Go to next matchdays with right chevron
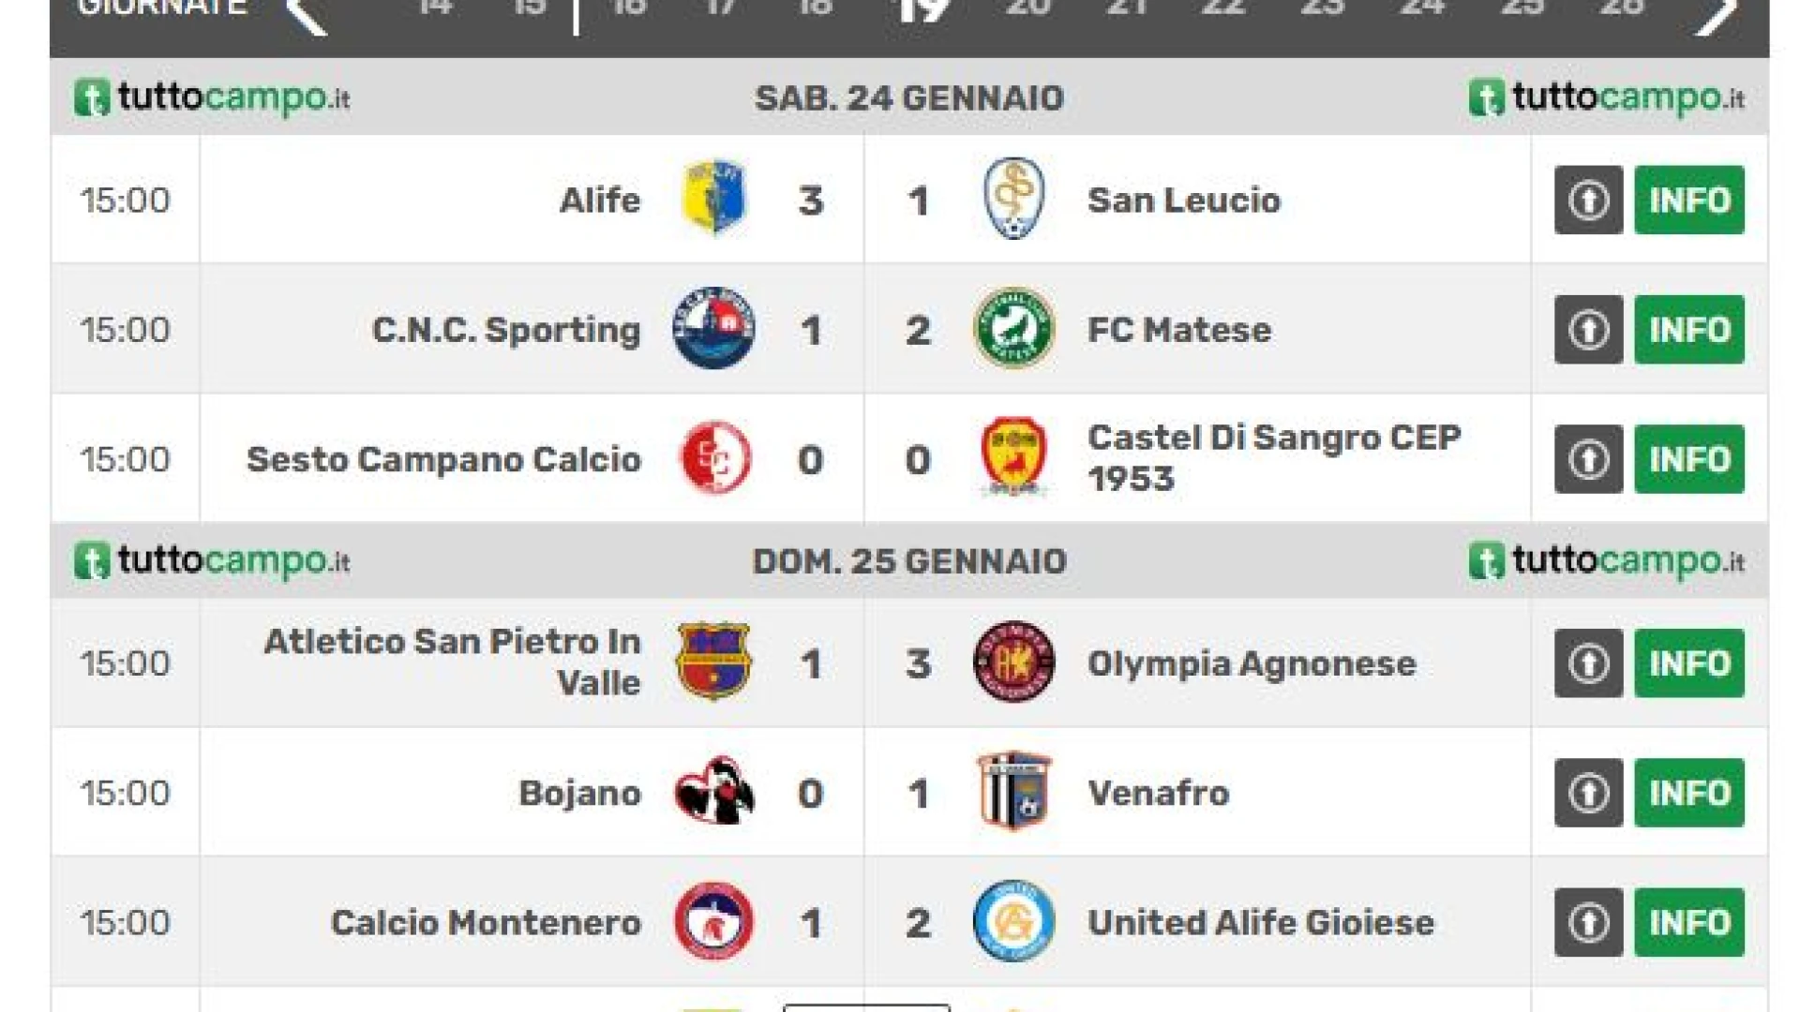 pos(1717,13)
